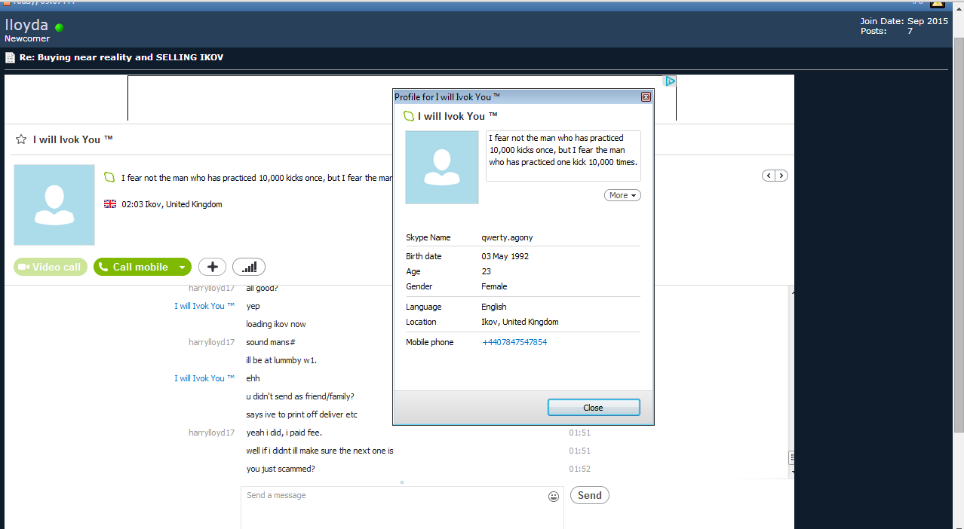964x529 pixels.
Task: Click the 'sound mans#' message
Action: (271, 342)
